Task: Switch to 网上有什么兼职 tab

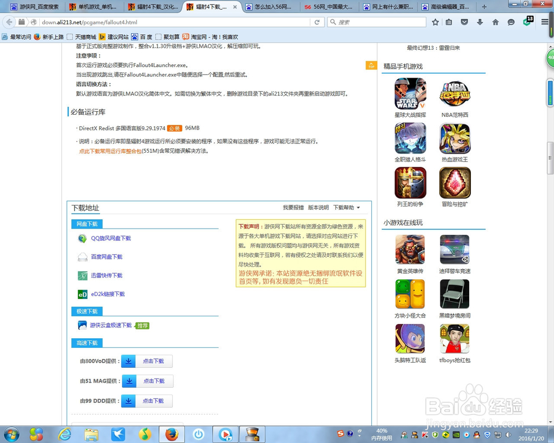Action: (388, 7)
